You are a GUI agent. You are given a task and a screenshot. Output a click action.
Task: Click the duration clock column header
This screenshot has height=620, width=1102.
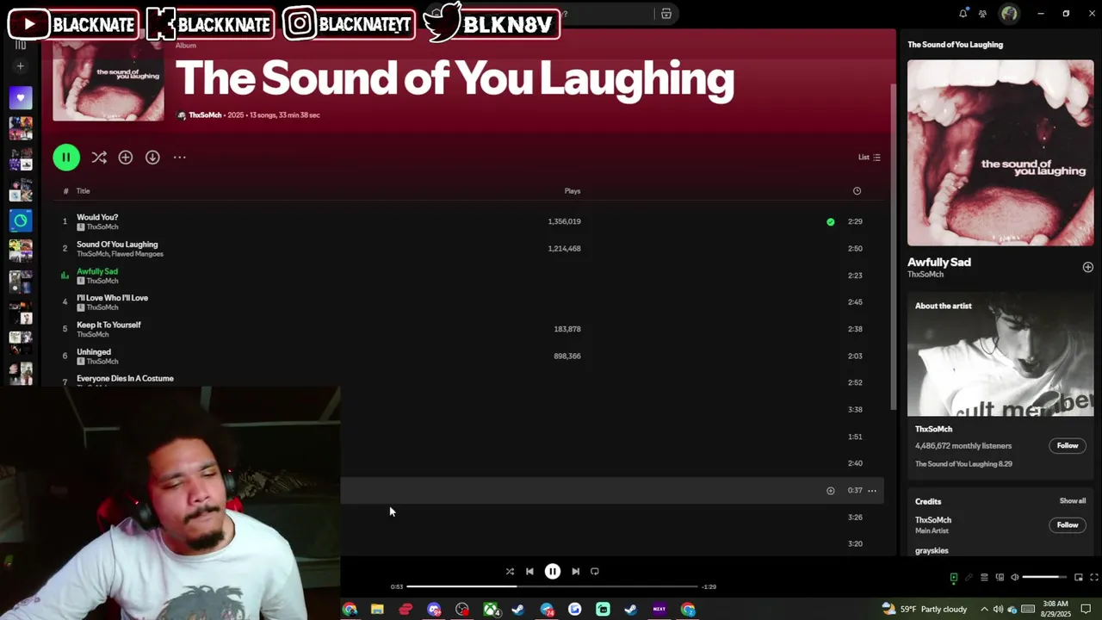pos(857,191)
